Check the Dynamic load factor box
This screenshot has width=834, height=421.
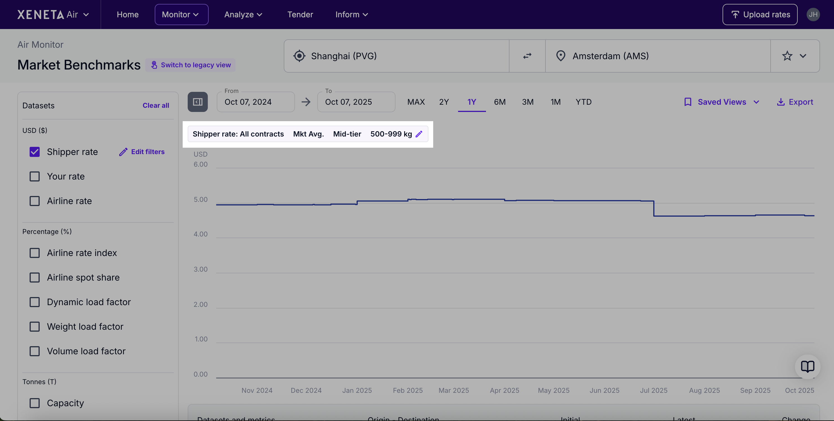point(35,302)
